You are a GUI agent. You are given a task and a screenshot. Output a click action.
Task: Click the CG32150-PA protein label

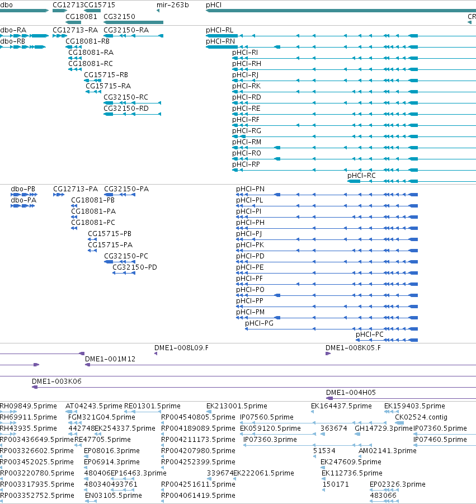(x=126, y=189)
